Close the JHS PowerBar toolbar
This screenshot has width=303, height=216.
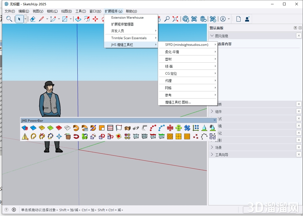click(214, 120)
